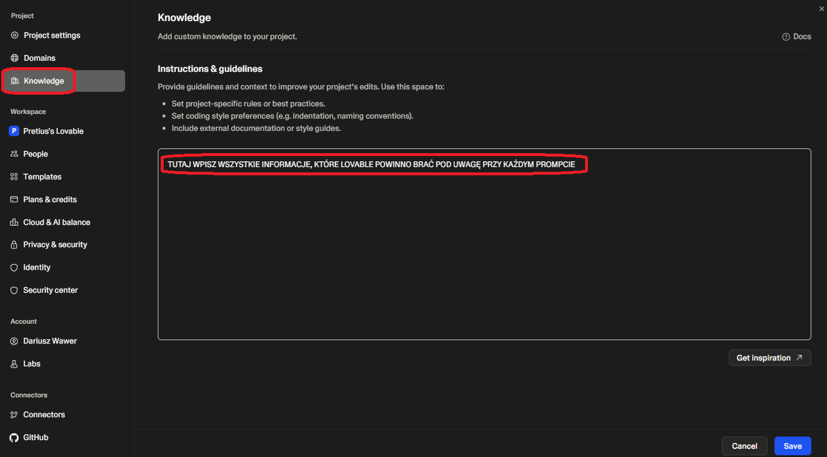This screenshot has height=457, width=827.
Task: Click the Labs flask icon
Action: tap(14, 364)
